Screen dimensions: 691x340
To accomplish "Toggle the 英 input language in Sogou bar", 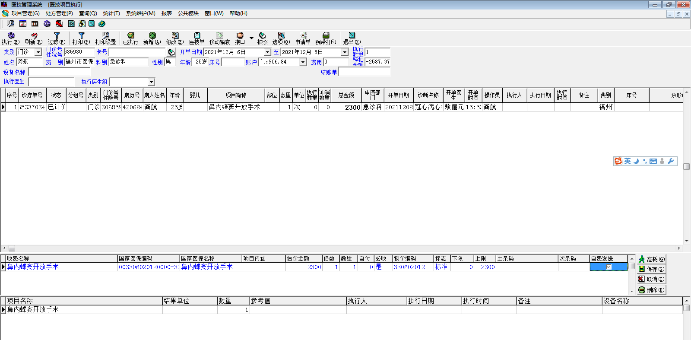I will [628, 161].
